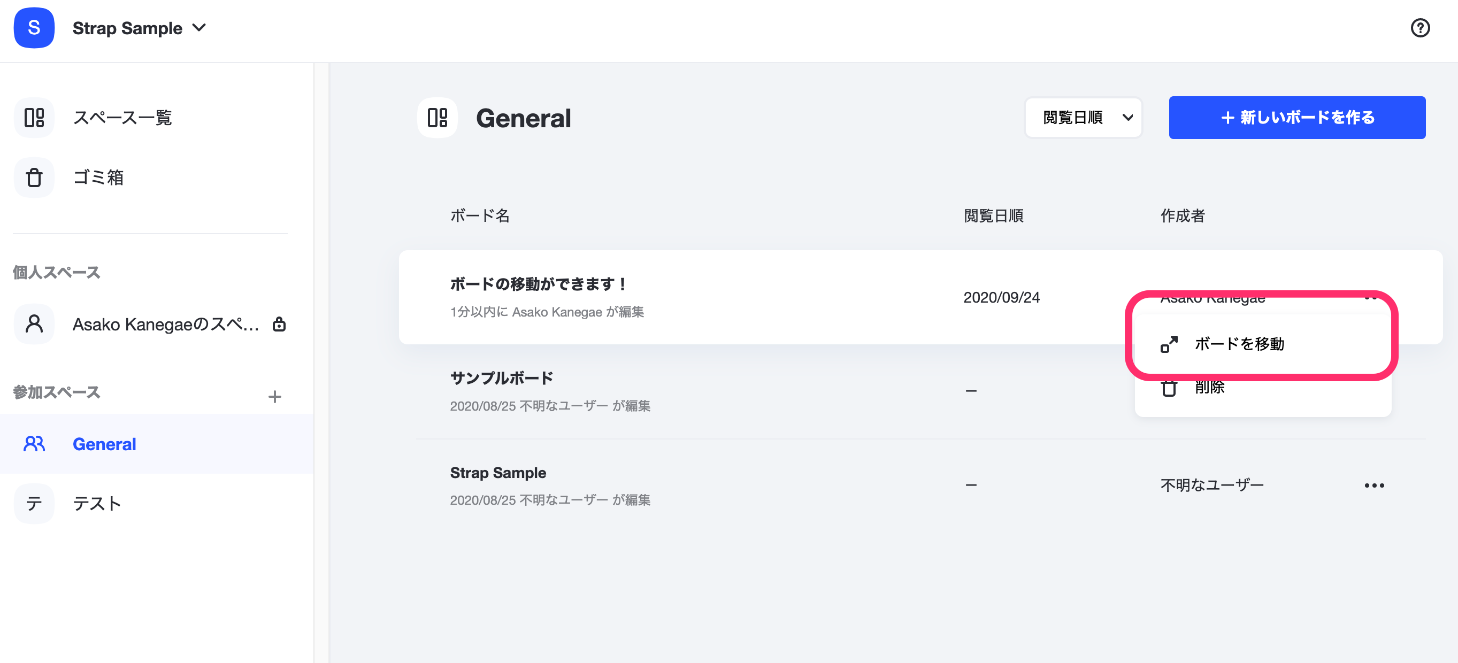
Task: Click the 閲覧日順 column header
Action: [x=993, y=215]
